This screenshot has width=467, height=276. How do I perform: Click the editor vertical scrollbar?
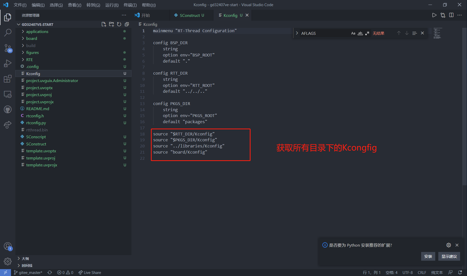tap(464, 106)
